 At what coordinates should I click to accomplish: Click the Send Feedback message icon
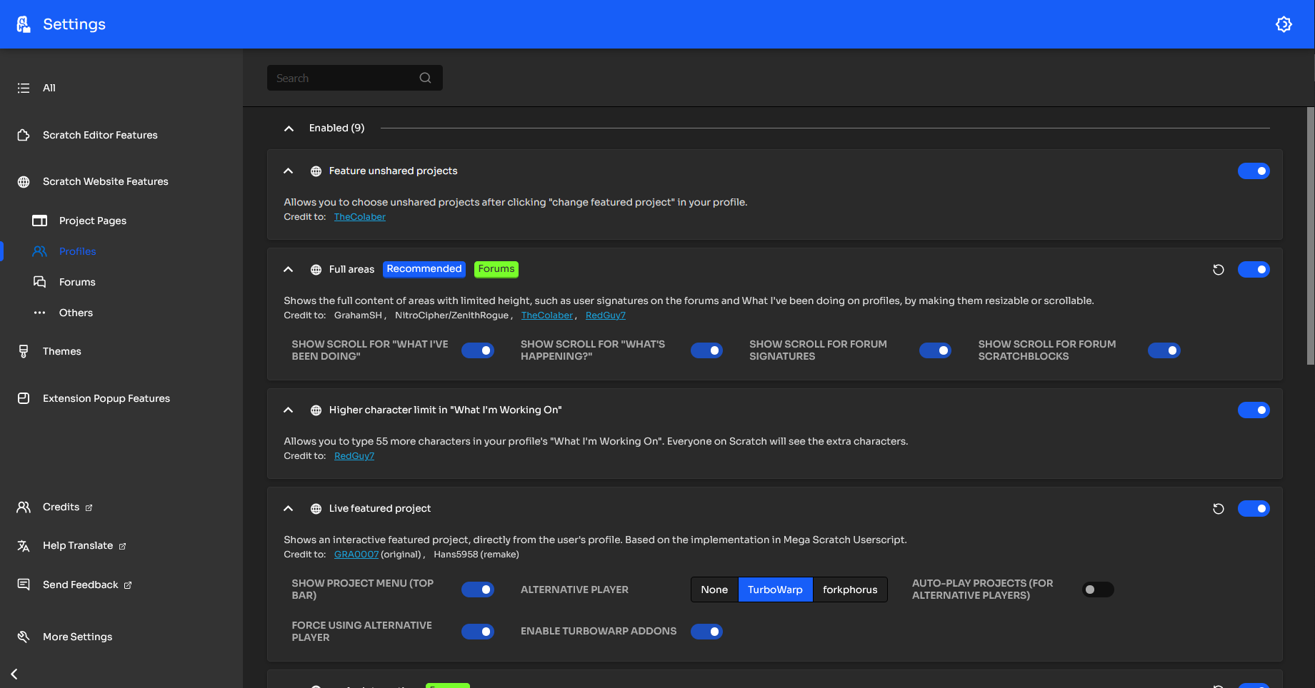point(24,585)
